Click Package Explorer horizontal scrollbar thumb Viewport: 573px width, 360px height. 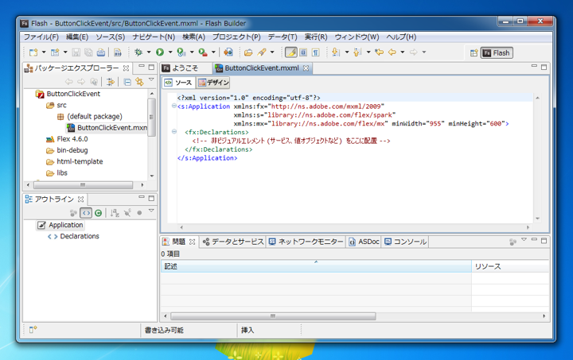83,185
